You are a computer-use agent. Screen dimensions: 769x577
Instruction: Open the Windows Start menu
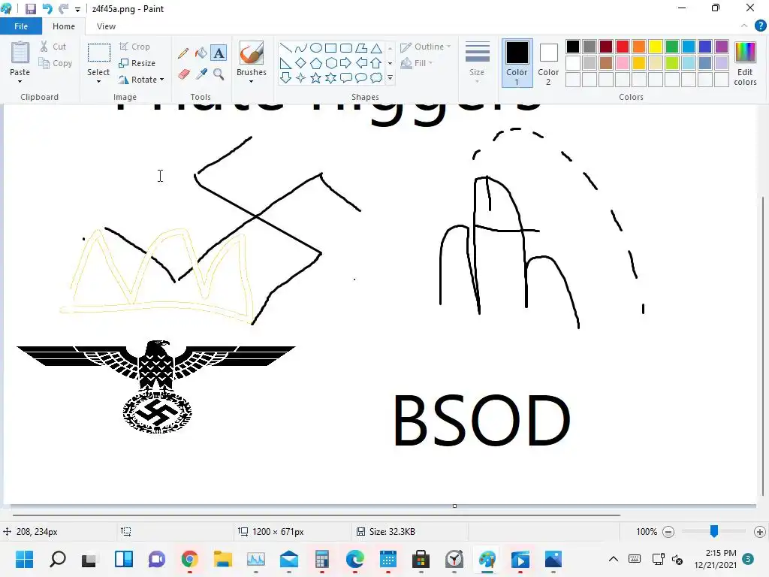pyautogui.click(x=24, y=559)
